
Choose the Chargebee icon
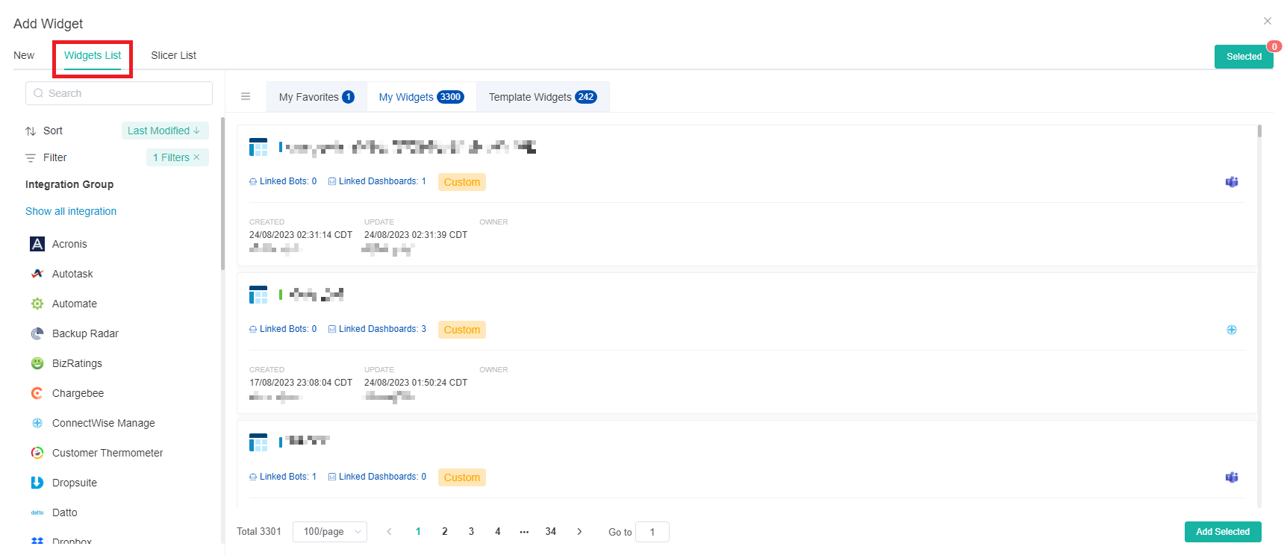pos(37,393)
